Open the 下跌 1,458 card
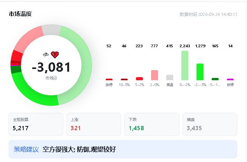Viewport: 247px width, 162px height. (x=152, y=124)
